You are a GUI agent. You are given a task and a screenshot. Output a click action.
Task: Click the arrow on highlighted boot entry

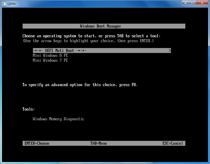(169, 50)
